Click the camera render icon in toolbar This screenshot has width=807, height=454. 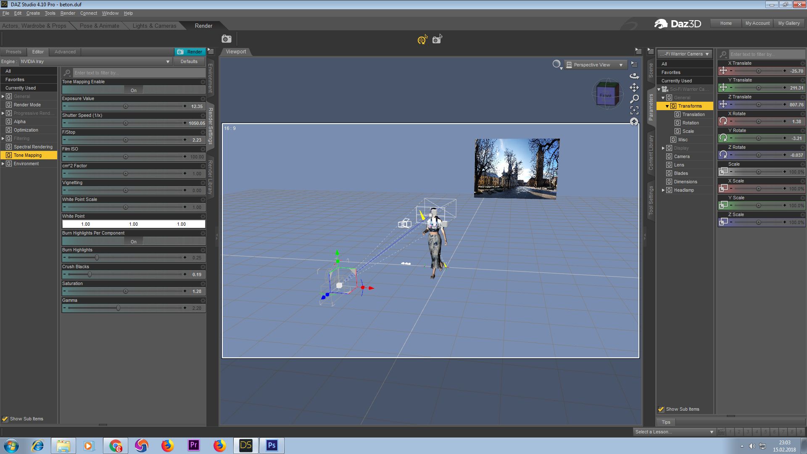point(227,39)
